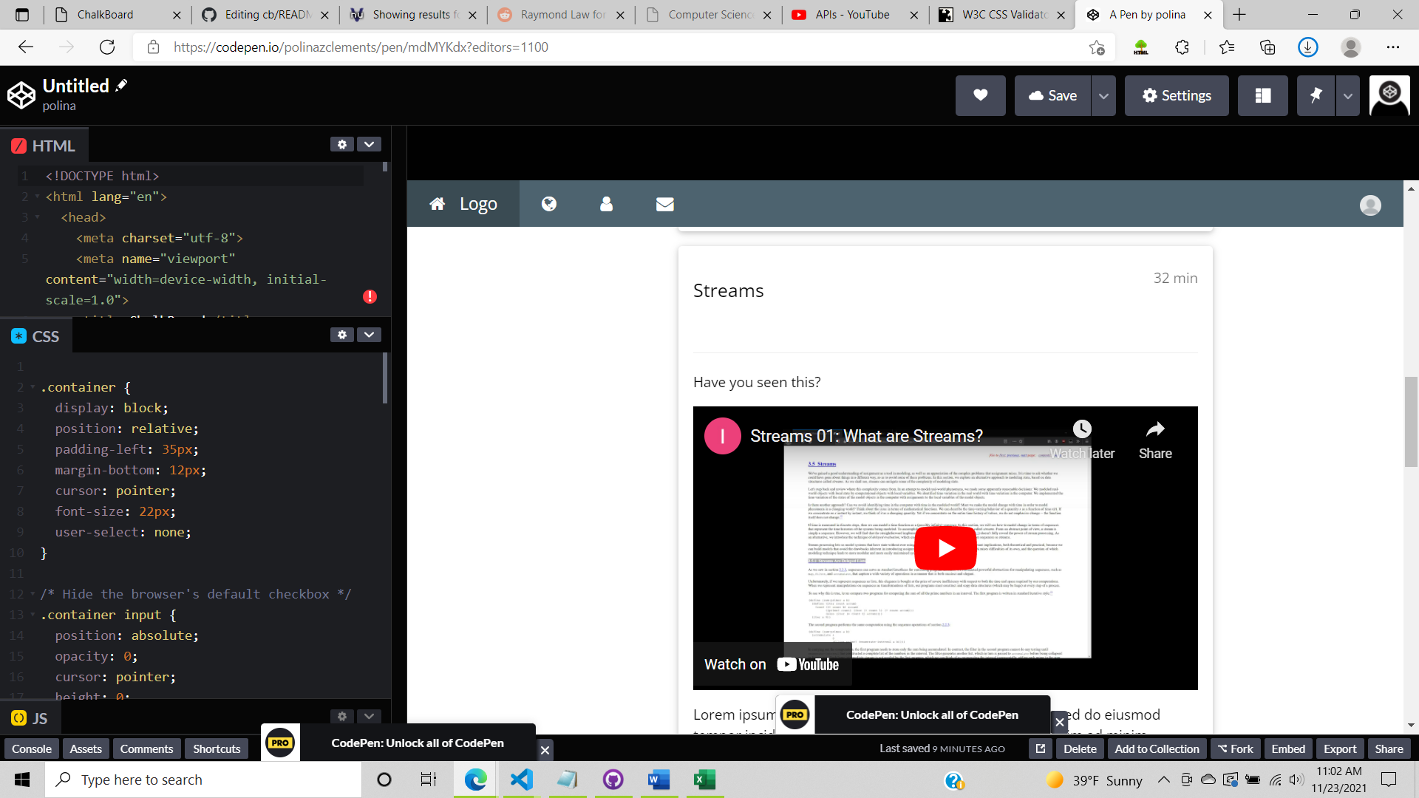Image resolution: width=1419 pixels, height=798 pixels.
Task: Open the Console panel
Action: point(32,748)
